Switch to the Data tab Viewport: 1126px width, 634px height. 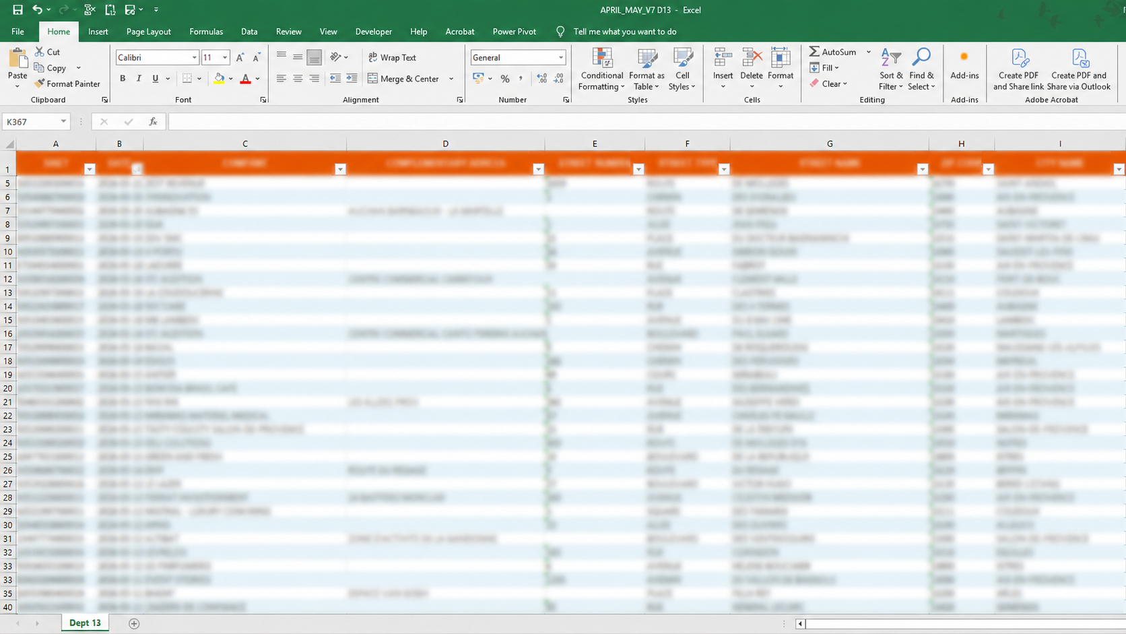coord(249,32)
